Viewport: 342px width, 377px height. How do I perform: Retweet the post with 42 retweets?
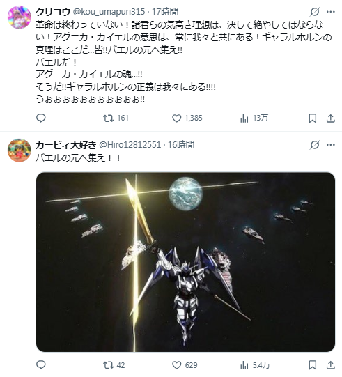(x=114, y=365)
